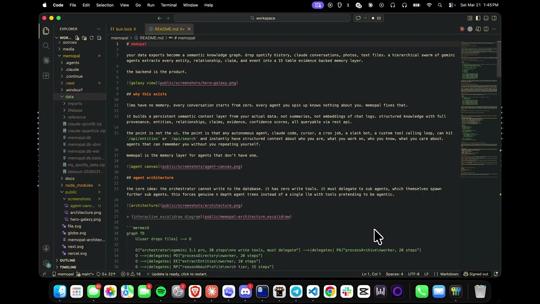The width and height of the screenshot is (540, 304).
Task: Open editor more actions menu
Action: 494,29
